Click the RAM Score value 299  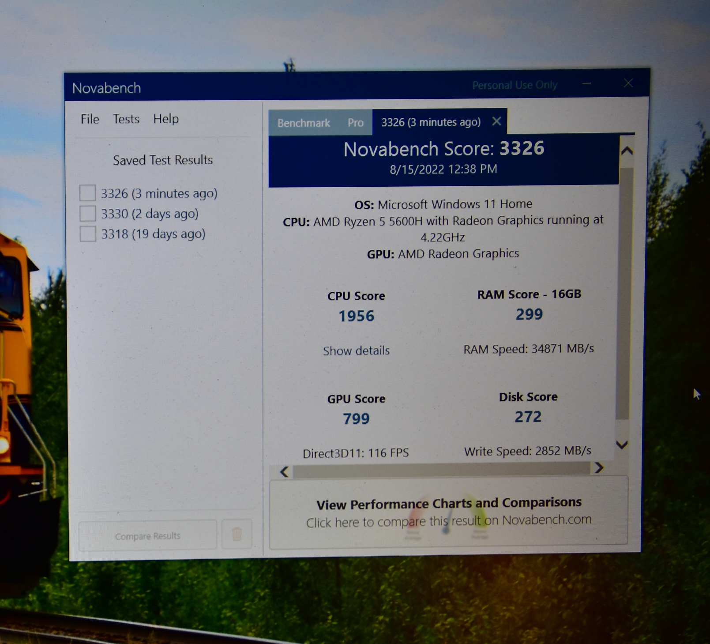tap(529, 314)
